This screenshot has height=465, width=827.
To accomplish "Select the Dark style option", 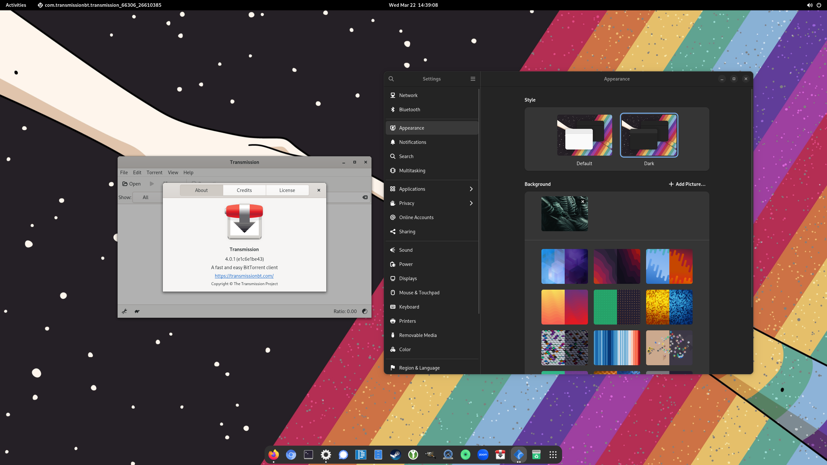I will [x=649, y=135].
